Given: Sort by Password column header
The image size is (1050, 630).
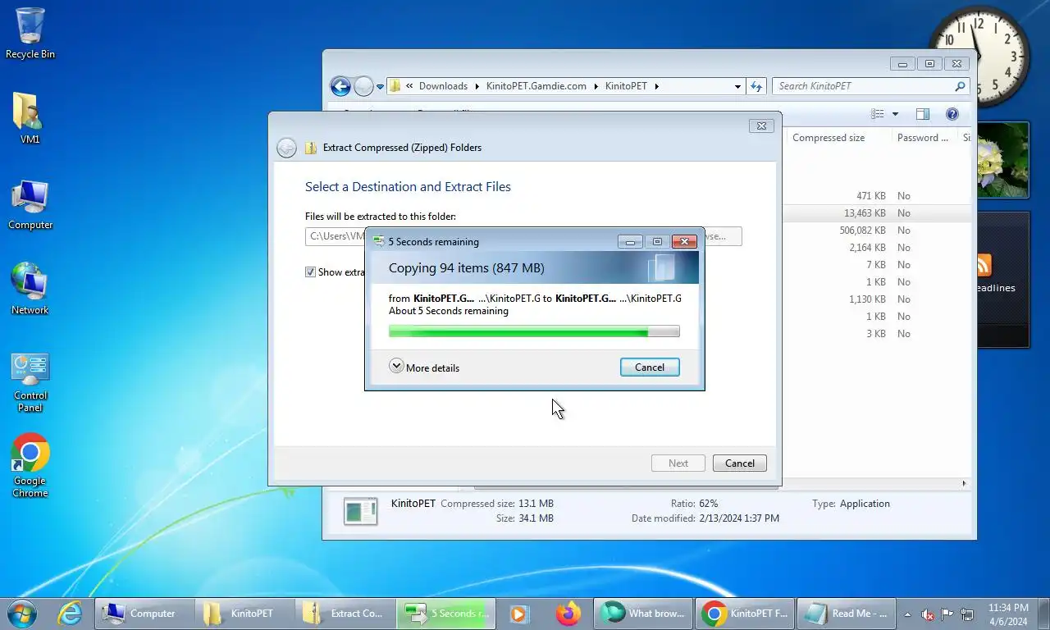Looking at the screenshot, I should tap(924, 138).
